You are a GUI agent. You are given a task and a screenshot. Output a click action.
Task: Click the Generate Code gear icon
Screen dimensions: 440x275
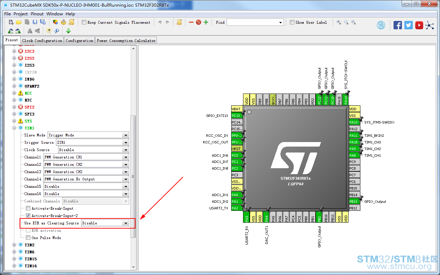point(64,22)
